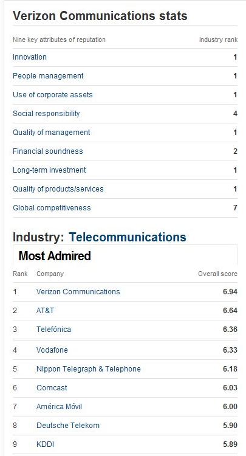Click the People management link
This screenshot has width=246, height=456.
pos(48,76)
